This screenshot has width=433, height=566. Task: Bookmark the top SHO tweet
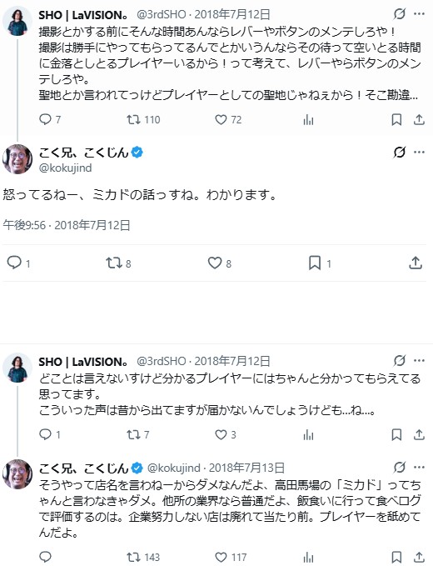click(x=396, y=119)
